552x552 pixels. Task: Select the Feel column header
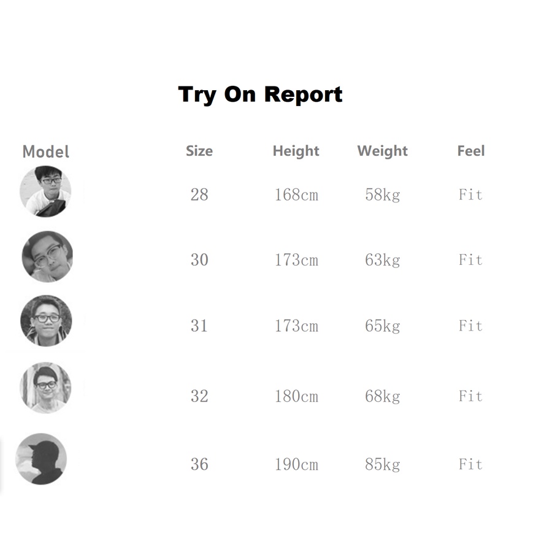[x=471, y=151]
